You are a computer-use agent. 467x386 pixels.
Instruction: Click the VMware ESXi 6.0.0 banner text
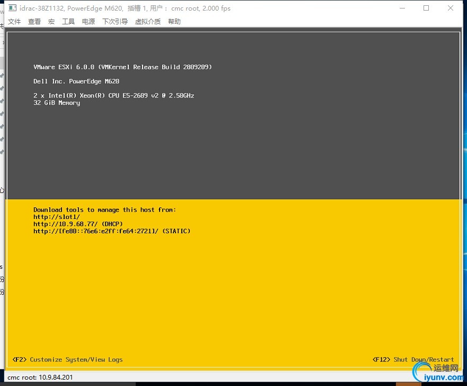coord(122,67)
